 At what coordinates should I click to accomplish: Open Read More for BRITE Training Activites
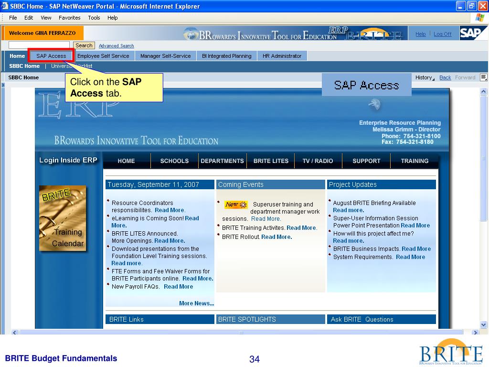[x=302, y=228]
